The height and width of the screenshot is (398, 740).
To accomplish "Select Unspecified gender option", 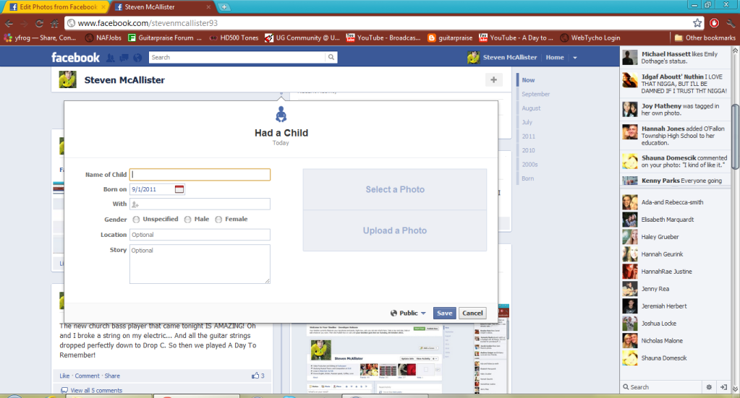I will [136, 220].
